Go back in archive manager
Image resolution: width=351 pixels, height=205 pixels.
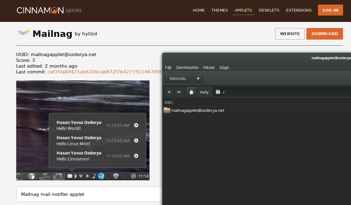[x=169, y=92]
